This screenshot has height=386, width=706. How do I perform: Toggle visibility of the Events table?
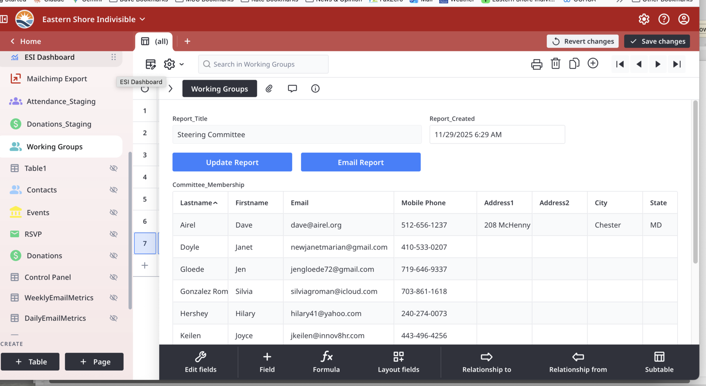(114, 212)
